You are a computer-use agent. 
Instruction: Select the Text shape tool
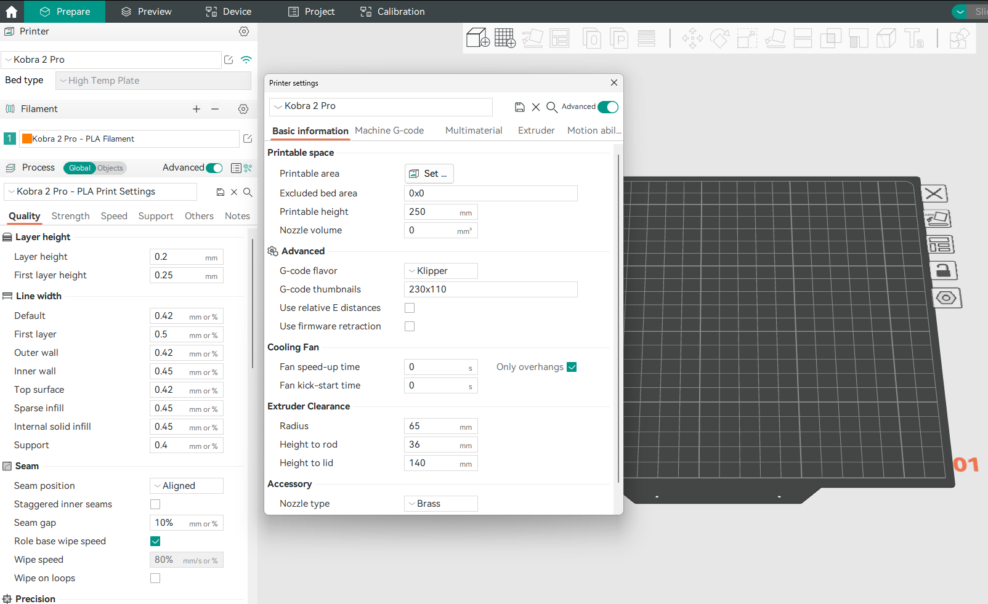click(x=913, y=38)
